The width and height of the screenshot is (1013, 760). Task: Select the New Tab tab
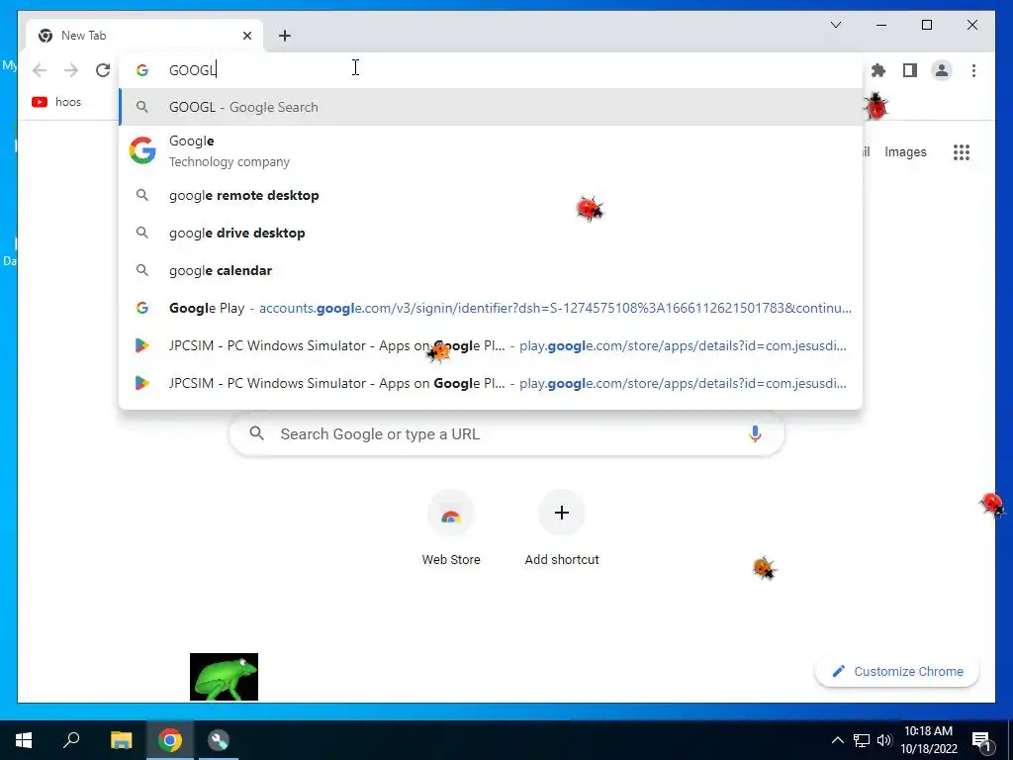point(143,36)
